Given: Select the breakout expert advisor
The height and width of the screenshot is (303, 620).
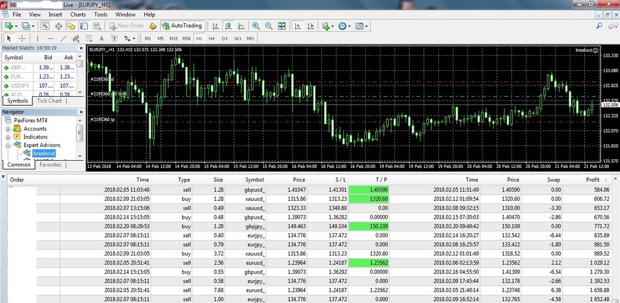Looking at the screenshot, I should coord(44,153).
